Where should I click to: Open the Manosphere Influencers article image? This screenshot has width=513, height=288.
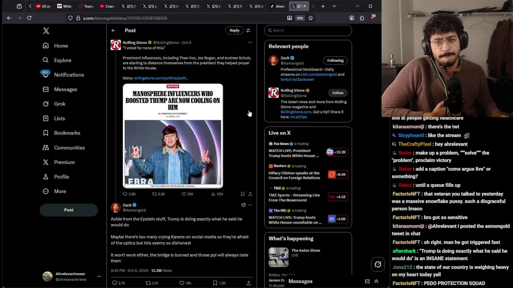click(x=173, y=136)
